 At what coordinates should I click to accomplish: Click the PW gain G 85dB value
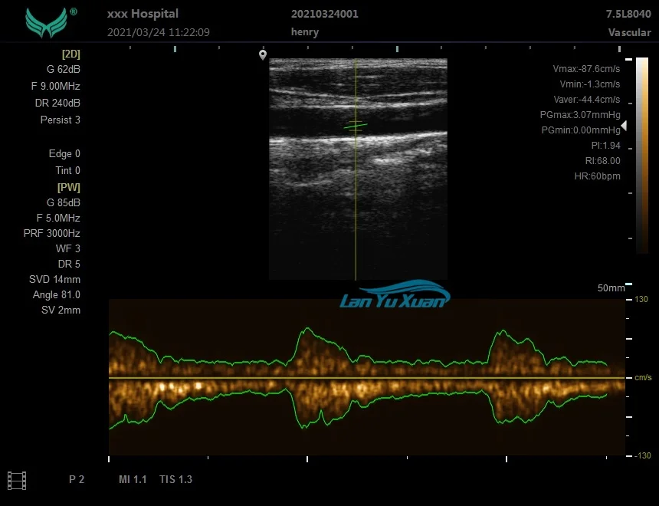[63, 202]
